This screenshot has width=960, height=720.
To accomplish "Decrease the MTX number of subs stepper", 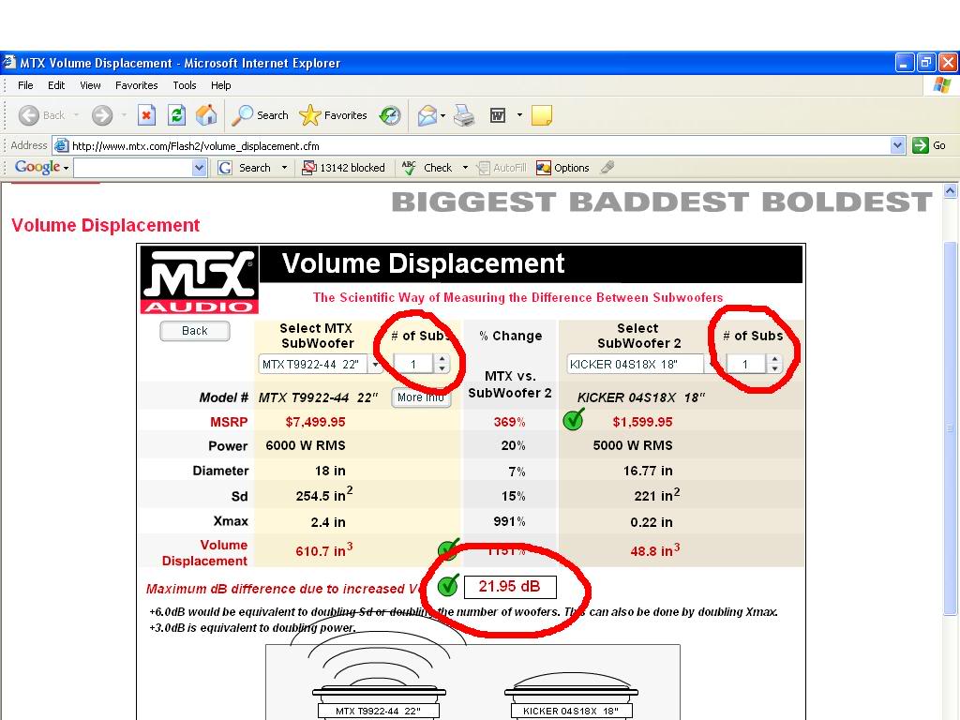I will point(442,369).
